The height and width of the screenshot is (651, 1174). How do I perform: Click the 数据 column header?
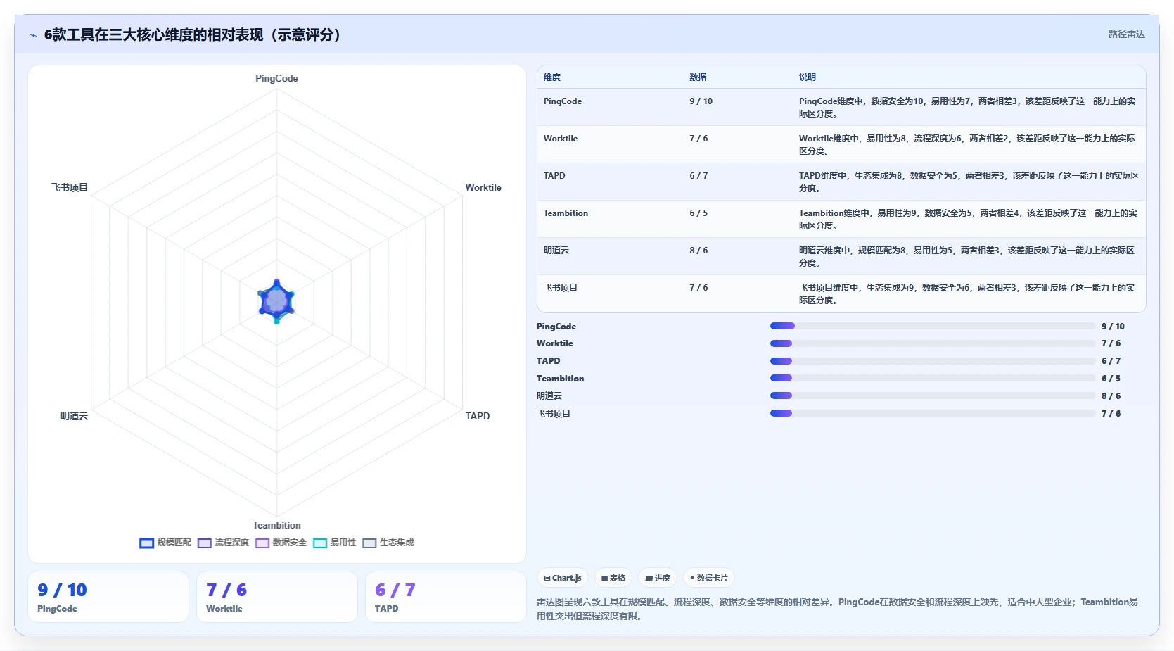click(x=698, y=77)
